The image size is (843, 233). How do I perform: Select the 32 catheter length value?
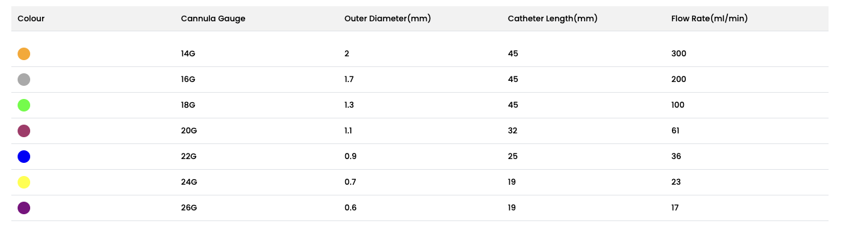[512, 131]
